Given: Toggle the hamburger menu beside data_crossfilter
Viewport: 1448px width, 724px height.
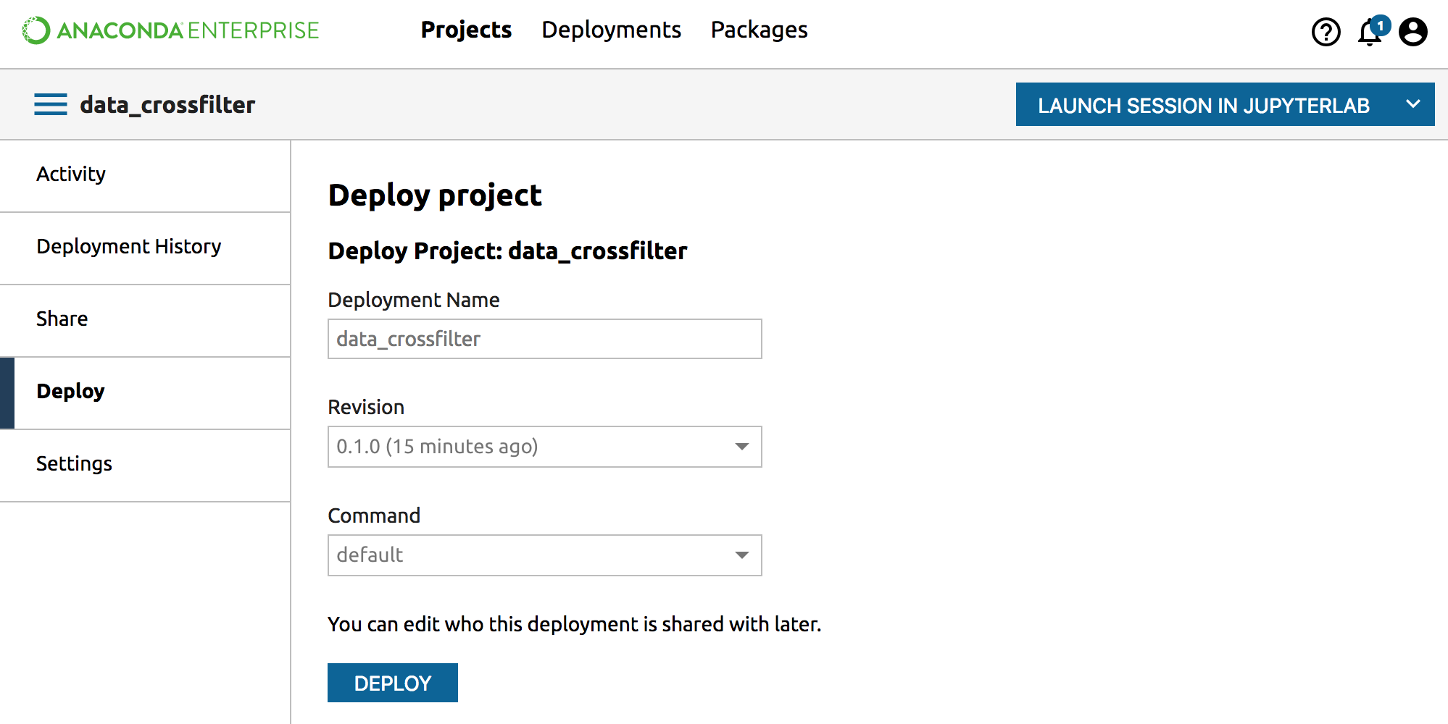Looking at the screenshot, I should tap(50, 104).
